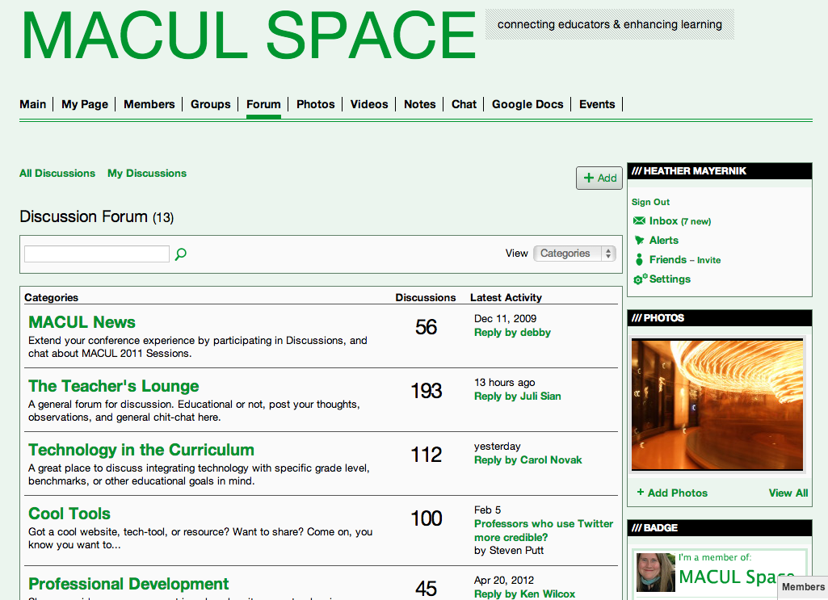828x600 pixels.
Task: Click the Settings gear icon
Action: [x=640, y=279]
